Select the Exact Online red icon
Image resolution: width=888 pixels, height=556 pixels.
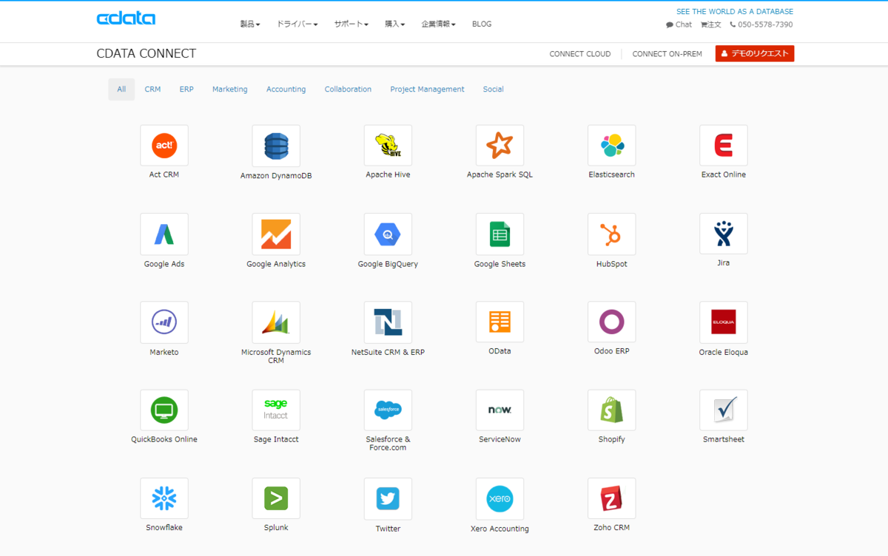[723, 146]
